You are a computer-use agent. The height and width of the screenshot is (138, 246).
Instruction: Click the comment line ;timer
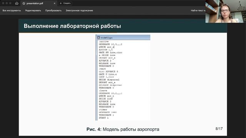103,110
